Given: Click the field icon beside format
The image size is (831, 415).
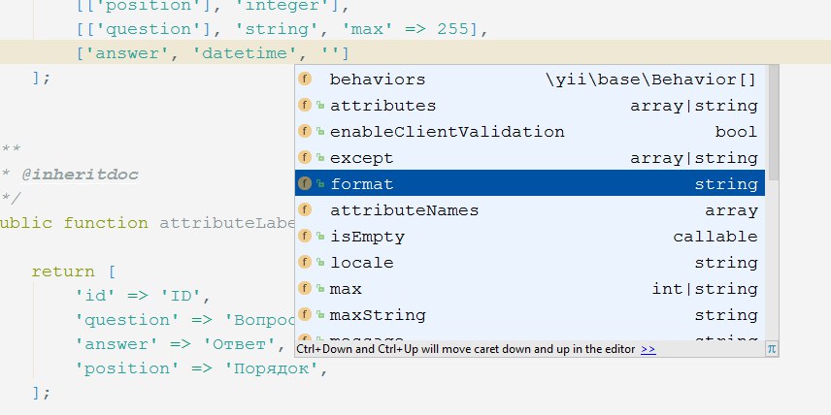Looking at the screenshot, I should point(304,183).
